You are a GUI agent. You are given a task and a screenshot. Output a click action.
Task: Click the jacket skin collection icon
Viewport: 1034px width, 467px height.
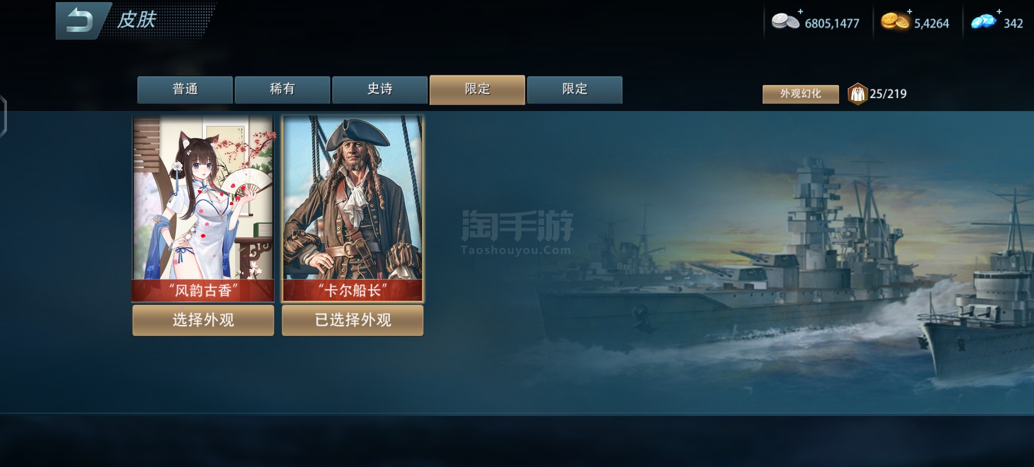(x=857, y=94)
